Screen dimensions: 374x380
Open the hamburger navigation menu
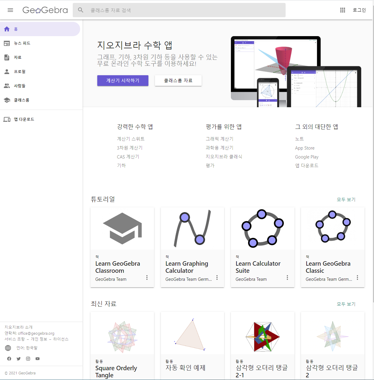point(10,10)
